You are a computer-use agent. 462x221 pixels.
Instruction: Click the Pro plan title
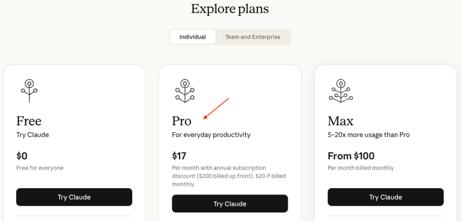coord(182,121)
